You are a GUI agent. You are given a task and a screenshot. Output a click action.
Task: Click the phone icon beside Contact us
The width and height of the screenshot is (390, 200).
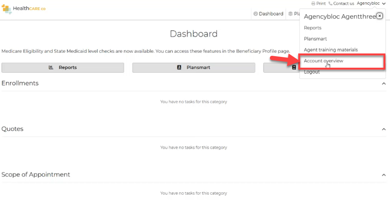click(x=330, y=3)
